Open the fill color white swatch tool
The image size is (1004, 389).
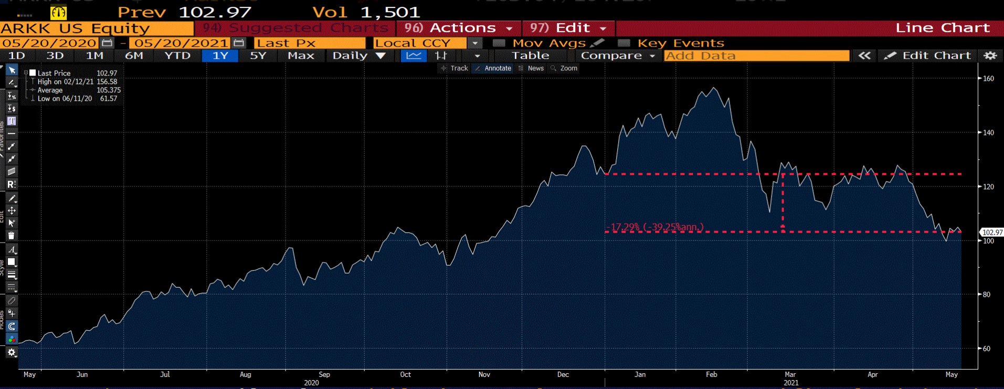pos(12,262)
